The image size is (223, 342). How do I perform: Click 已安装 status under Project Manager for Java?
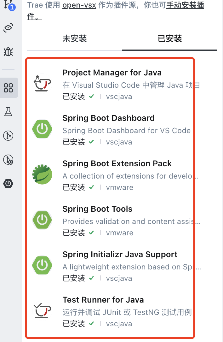[74, 97]
